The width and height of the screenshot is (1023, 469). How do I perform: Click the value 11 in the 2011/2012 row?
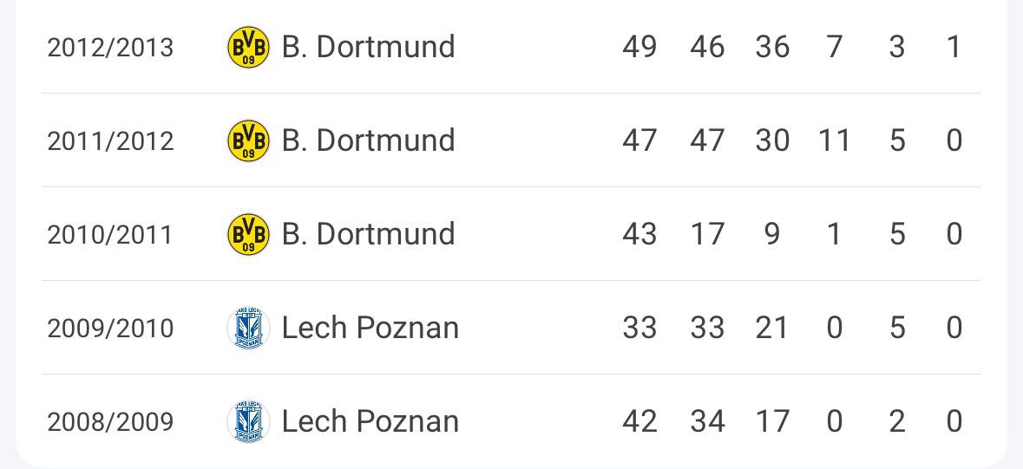(x=834, y=140)
